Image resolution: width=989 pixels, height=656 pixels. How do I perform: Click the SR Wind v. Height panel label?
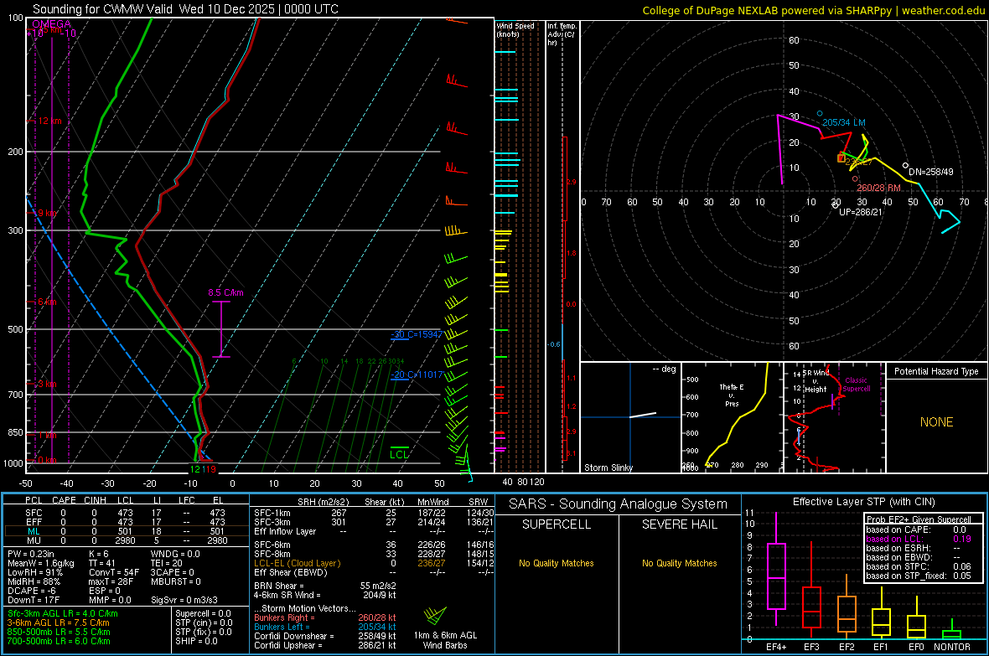pos(816,381)
